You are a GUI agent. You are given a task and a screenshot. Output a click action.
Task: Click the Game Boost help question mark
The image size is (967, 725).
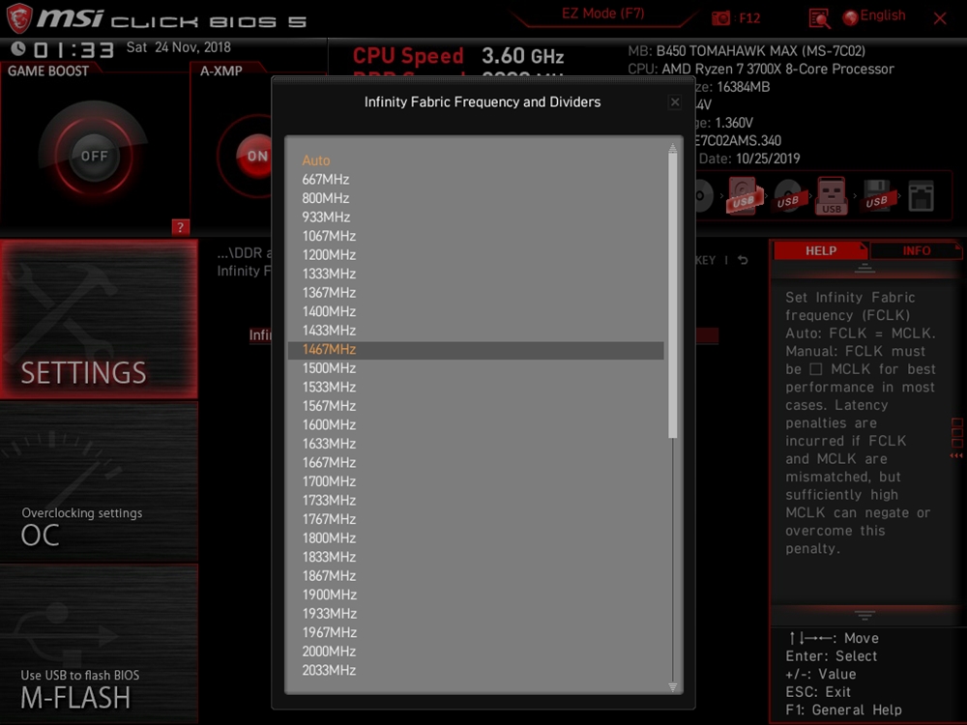point(180,227)
